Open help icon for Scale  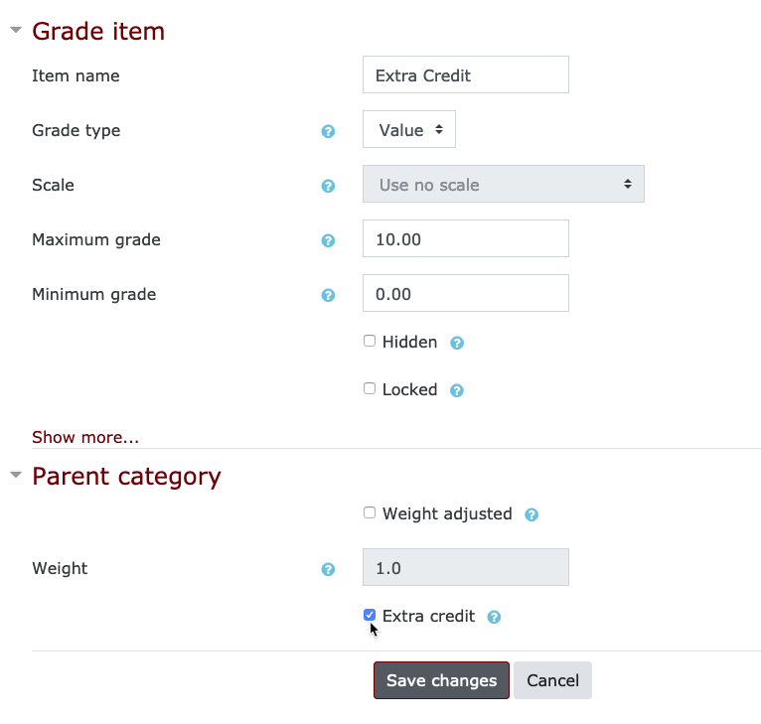(328, 186)
